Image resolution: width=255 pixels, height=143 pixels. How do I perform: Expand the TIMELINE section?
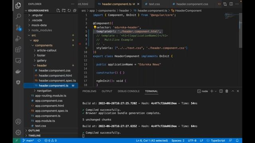[x=34, y=135]
